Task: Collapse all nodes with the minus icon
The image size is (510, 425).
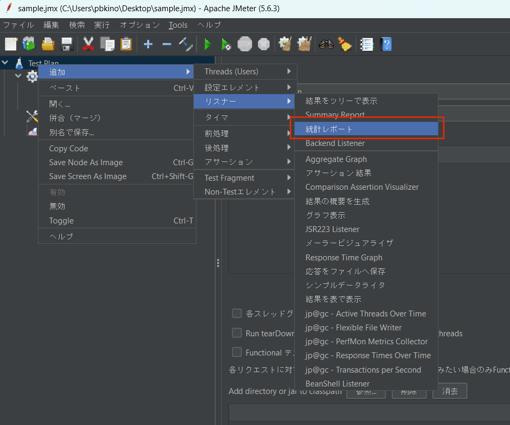Action: click(x=167, y=44)
